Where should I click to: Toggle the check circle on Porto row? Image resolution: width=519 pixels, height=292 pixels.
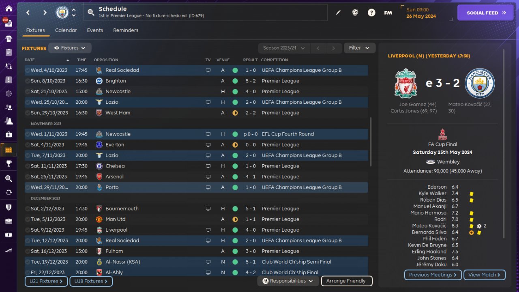(x=28, y=187)
